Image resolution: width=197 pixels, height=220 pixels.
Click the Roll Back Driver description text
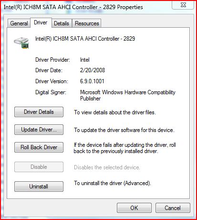(125, 148)
